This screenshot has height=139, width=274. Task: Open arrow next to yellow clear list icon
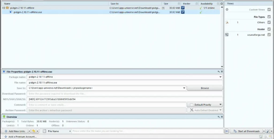37,131
